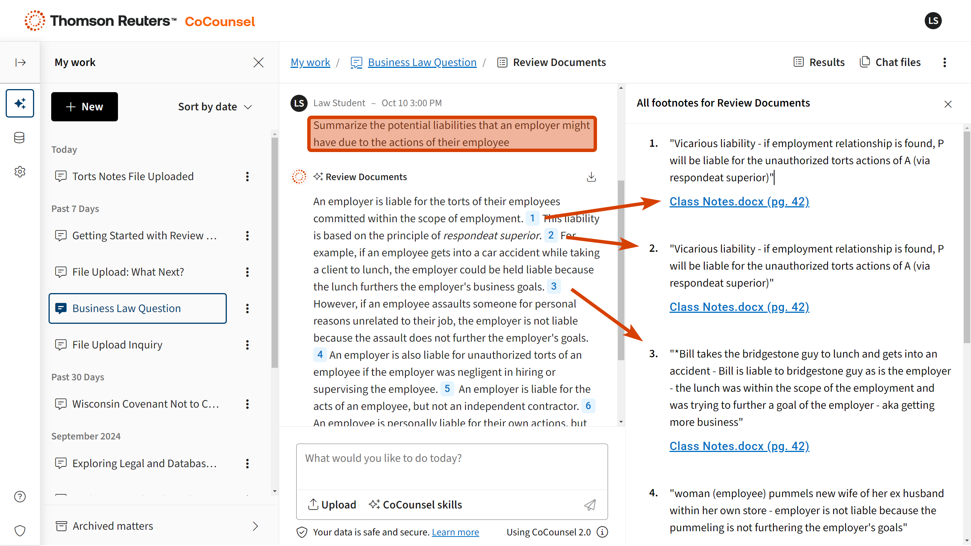
Task: Open the sparkle AI assistant sidebar icon
Action: (x=20, y=103)
